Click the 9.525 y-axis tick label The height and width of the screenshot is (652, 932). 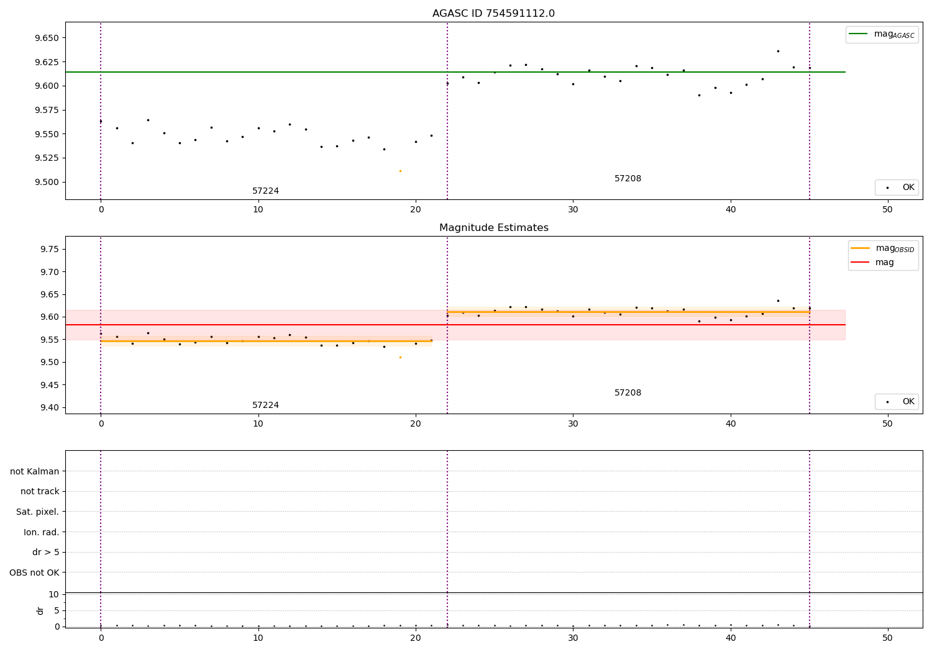47,158
